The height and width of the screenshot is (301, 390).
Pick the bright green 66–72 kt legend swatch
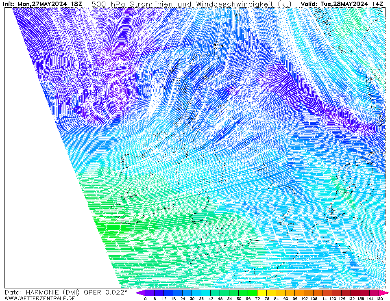tap(253, 293)
